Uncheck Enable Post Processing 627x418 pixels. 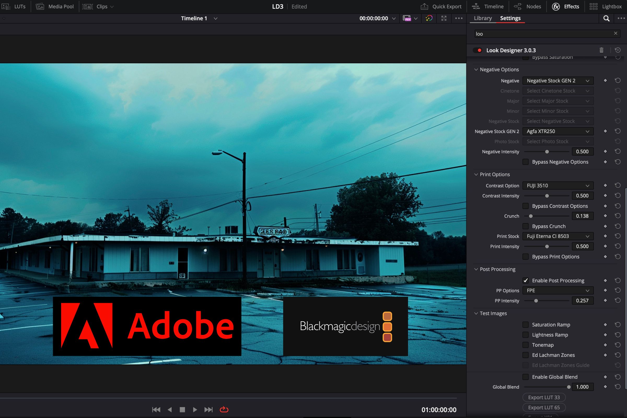pos(526,280)
